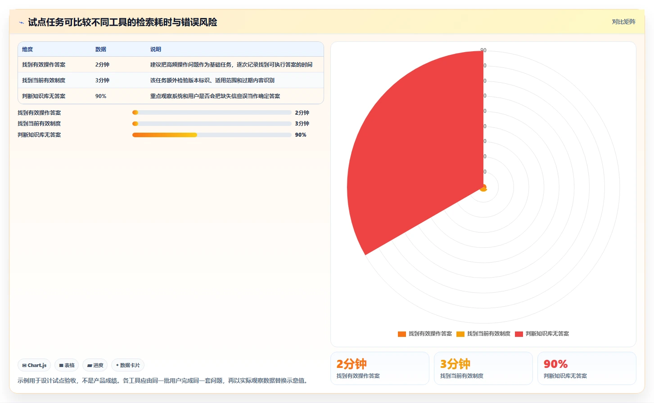Open the 90% data card
This screenshot has height=403, width=654.
[586, 368]
